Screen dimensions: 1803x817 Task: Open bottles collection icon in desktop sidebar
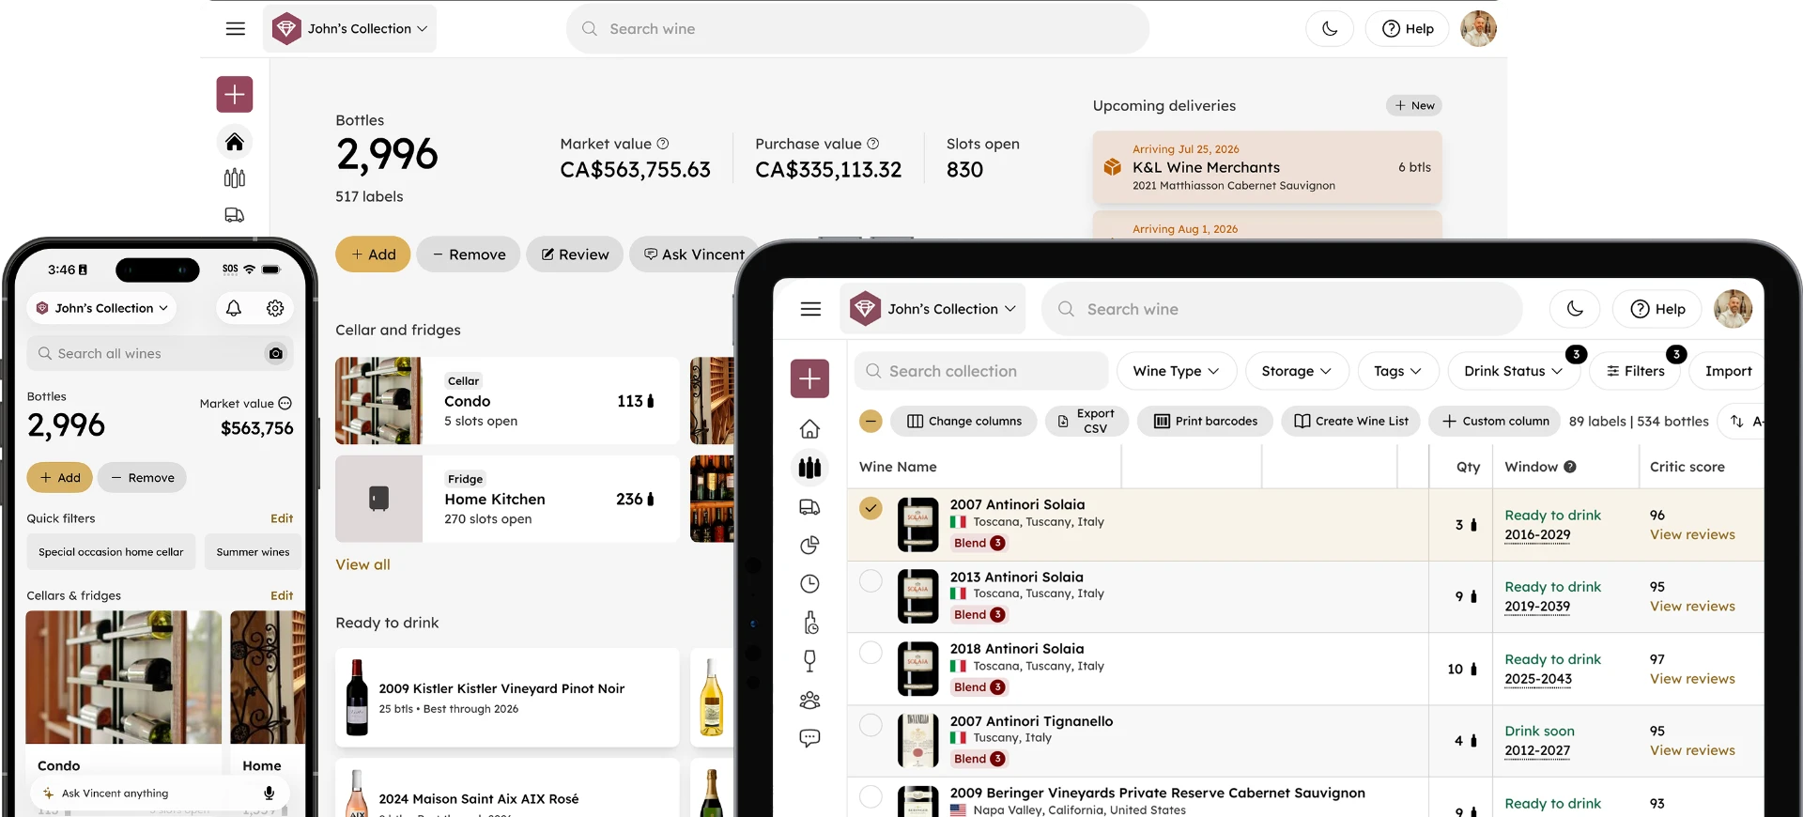tap(235, 178)
